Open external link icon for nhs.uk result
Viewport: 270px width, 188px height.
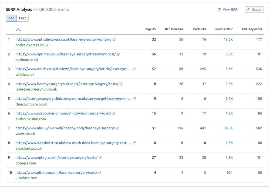pos(118,128)
